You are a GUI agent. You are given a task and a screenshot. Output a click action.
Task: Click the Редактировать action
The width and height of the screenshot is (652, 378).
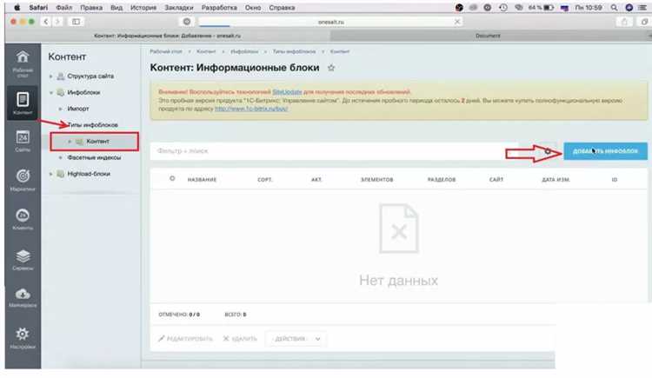pos(185,339)
